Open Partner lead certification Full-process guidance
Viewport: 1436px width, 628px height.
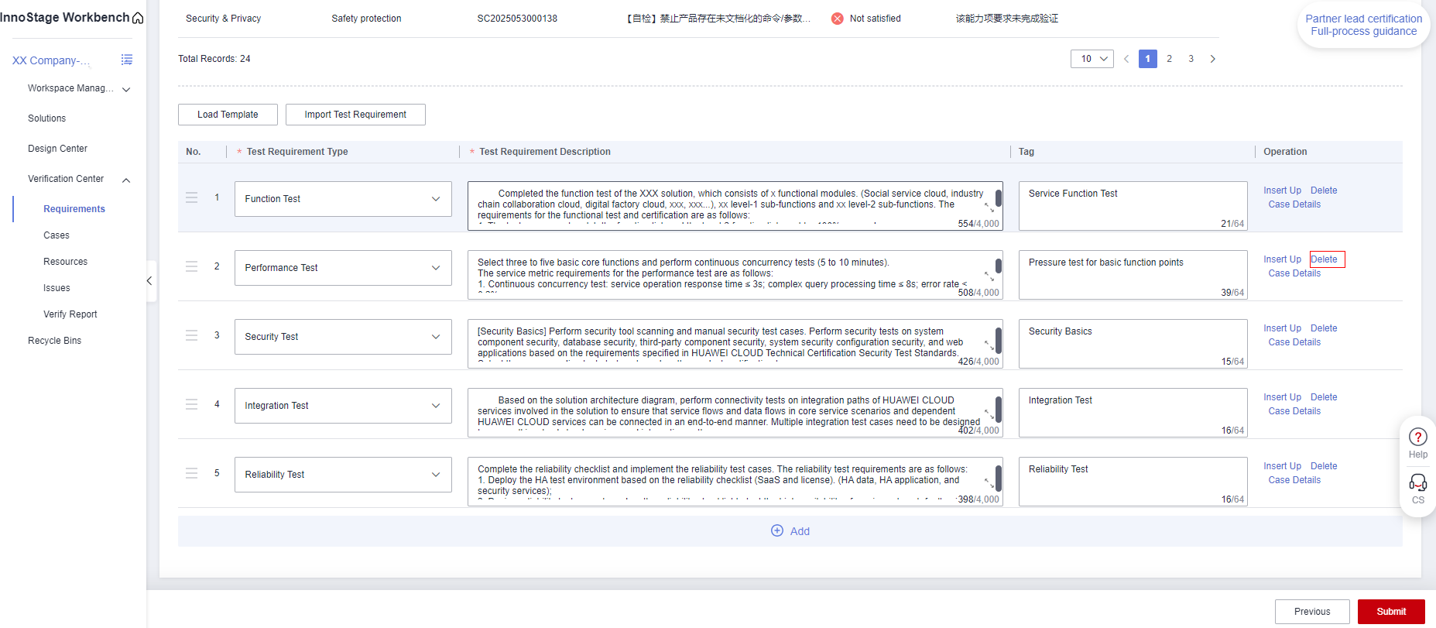[x=1364, y=25]
